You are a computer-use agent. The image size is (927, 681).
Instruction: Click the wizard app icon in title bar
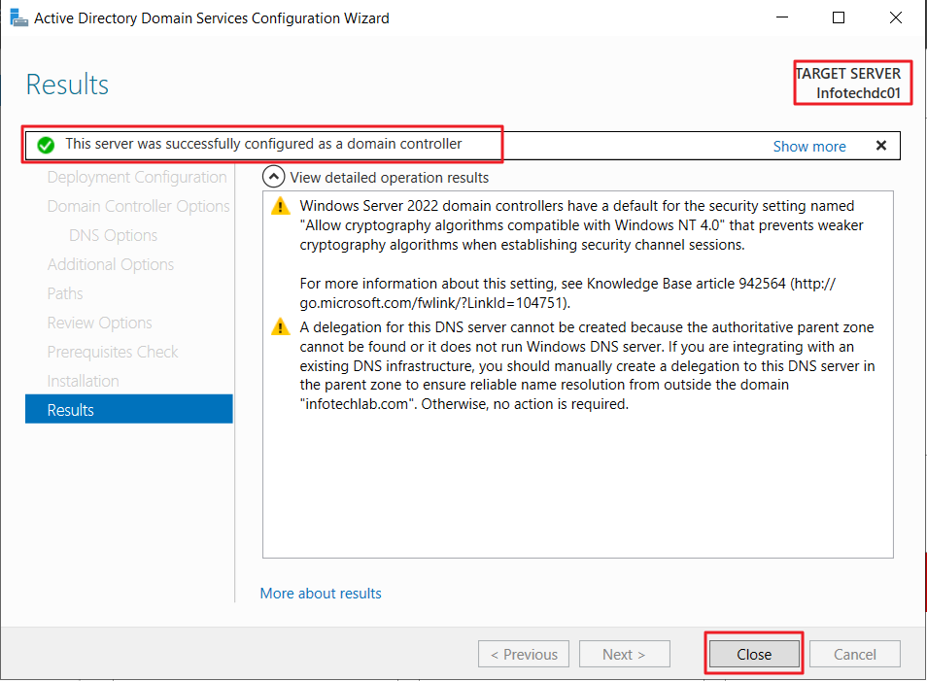point(18,18)
